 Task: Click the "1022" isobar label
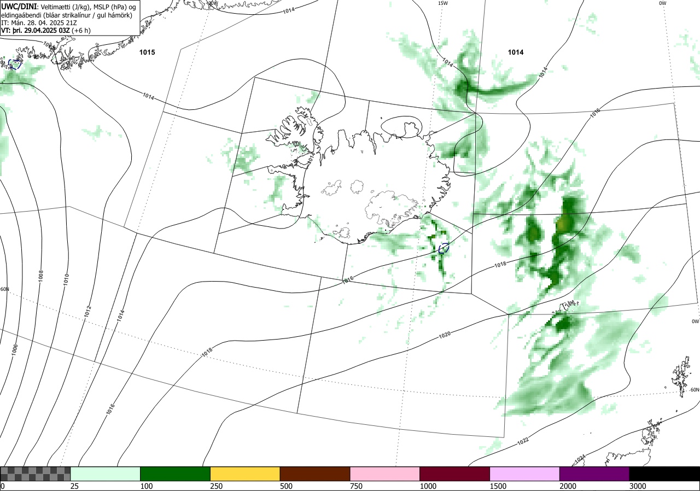pos(523,440)
